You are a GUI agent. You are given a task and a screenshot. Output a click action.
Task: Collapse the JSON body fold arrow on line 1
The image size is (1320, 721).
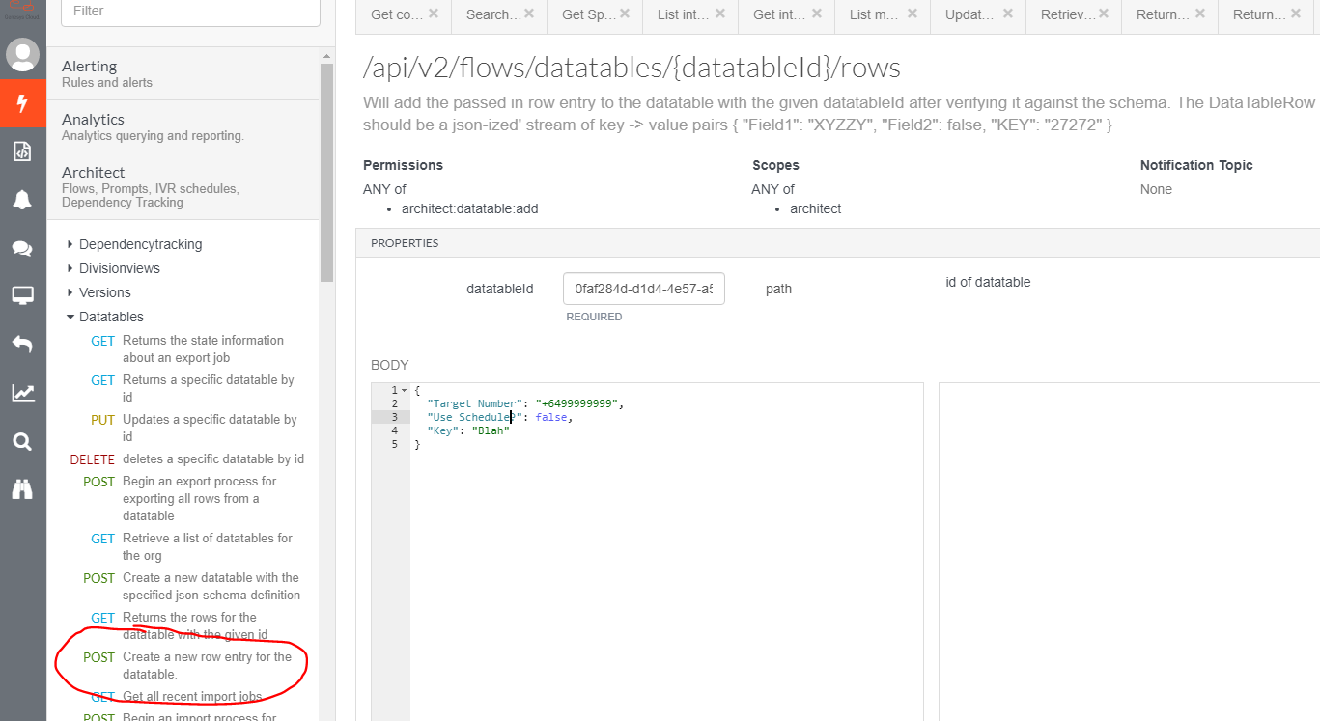[x=404, y=390]
